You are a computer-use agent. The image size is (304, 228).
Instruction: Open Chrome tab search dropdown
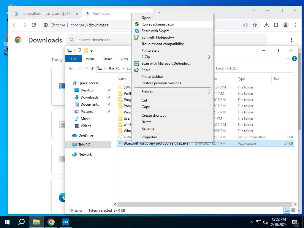254,10
